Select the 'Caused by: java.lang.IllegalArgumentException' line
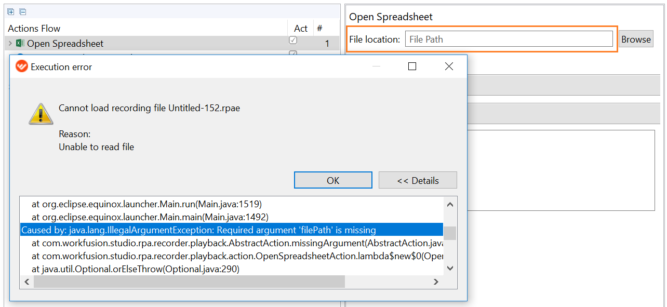Image resolution: width=667 pixels, height=307 pixels. tap(232, 230)
